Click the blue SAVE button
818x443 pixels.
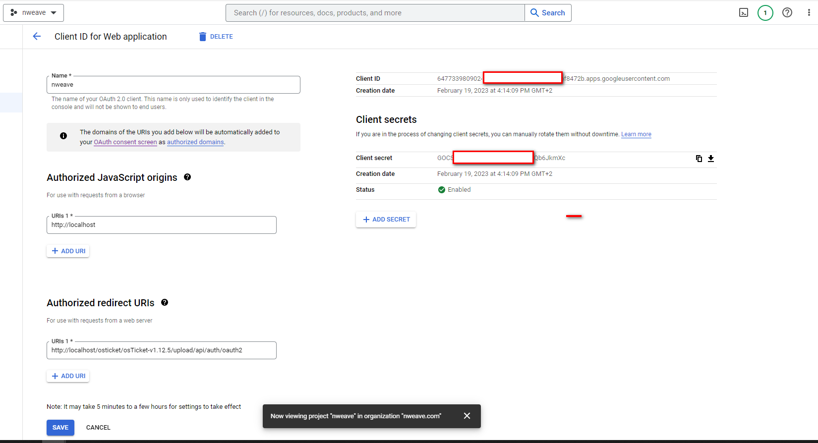(60, 428)
